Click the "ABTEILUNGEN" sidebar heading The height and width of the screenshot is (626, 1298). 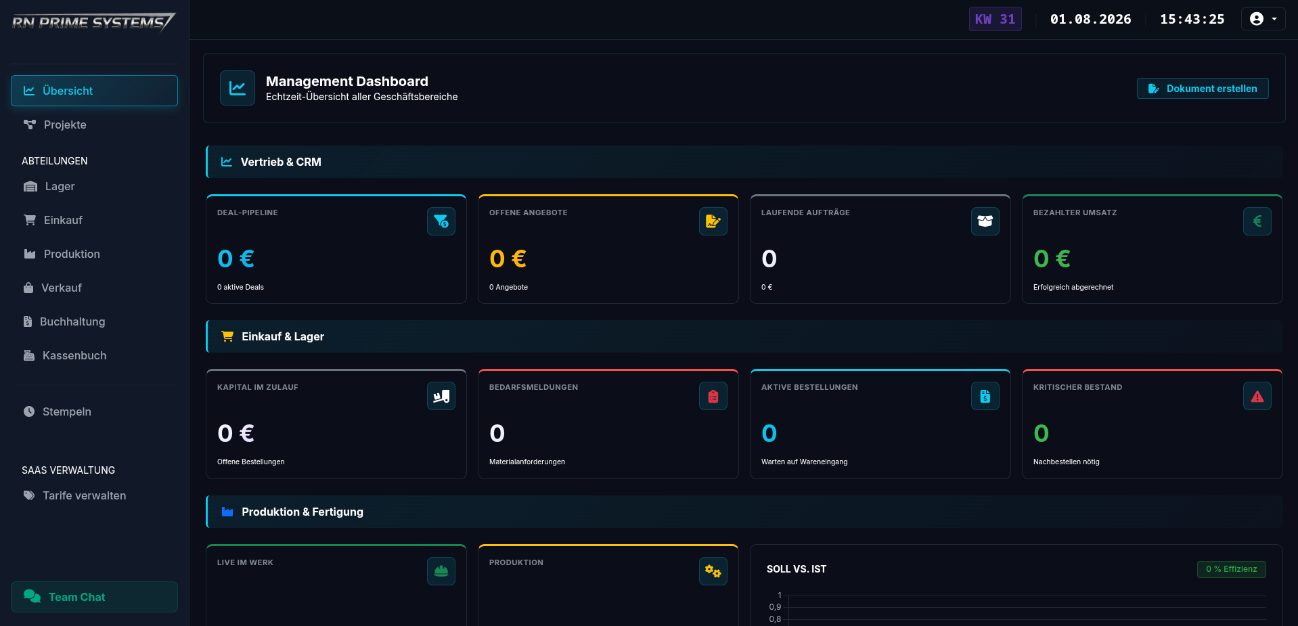54,161
